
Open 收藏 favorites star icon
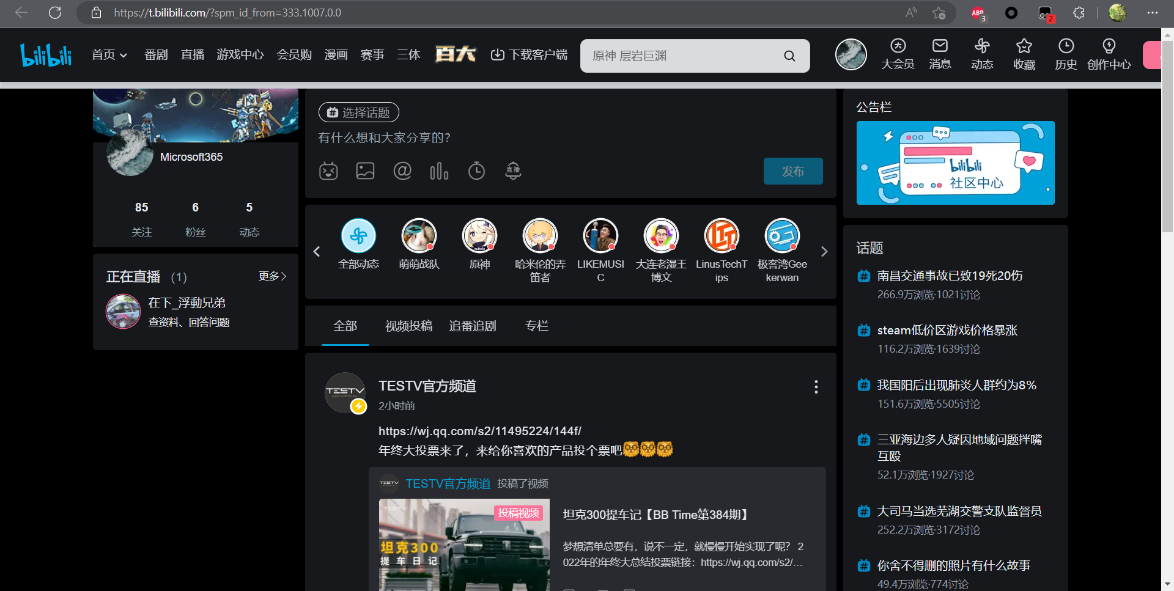[1024, 54]
